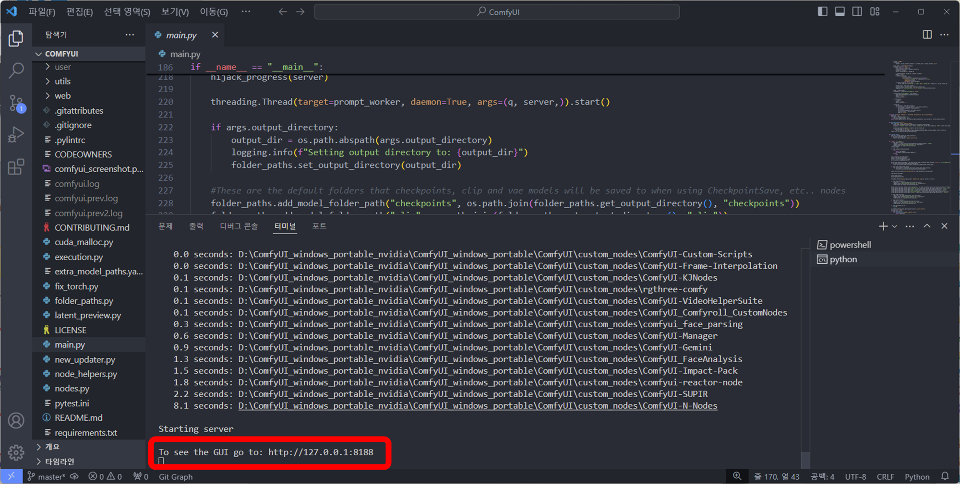Image resolution: width=960 pixels, height=484 pixels.
Task: Click the remote window indicator in status bar
Action: [11, 476]
